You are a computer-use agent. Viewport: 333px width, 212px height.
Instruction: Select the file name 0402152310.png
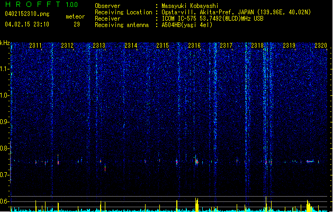pos(27,14)
